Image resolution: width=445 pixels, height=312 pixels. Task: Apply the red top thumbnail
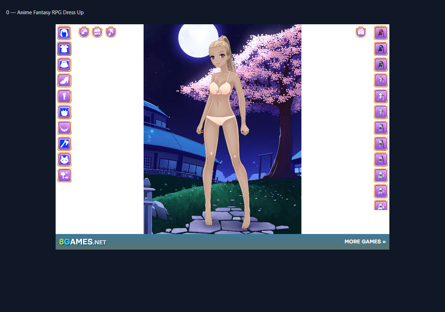pos(381,33)
